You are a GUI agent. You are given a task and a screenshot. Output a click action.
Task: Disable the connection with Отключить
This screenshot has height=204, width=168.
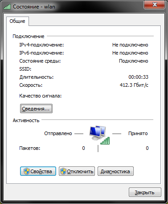(x=77, y=171)
